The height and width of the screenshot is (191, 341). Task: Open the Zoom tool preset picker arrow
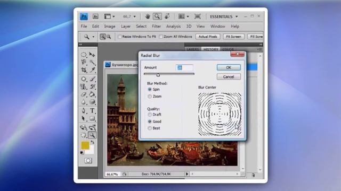(x=93, y=37)
